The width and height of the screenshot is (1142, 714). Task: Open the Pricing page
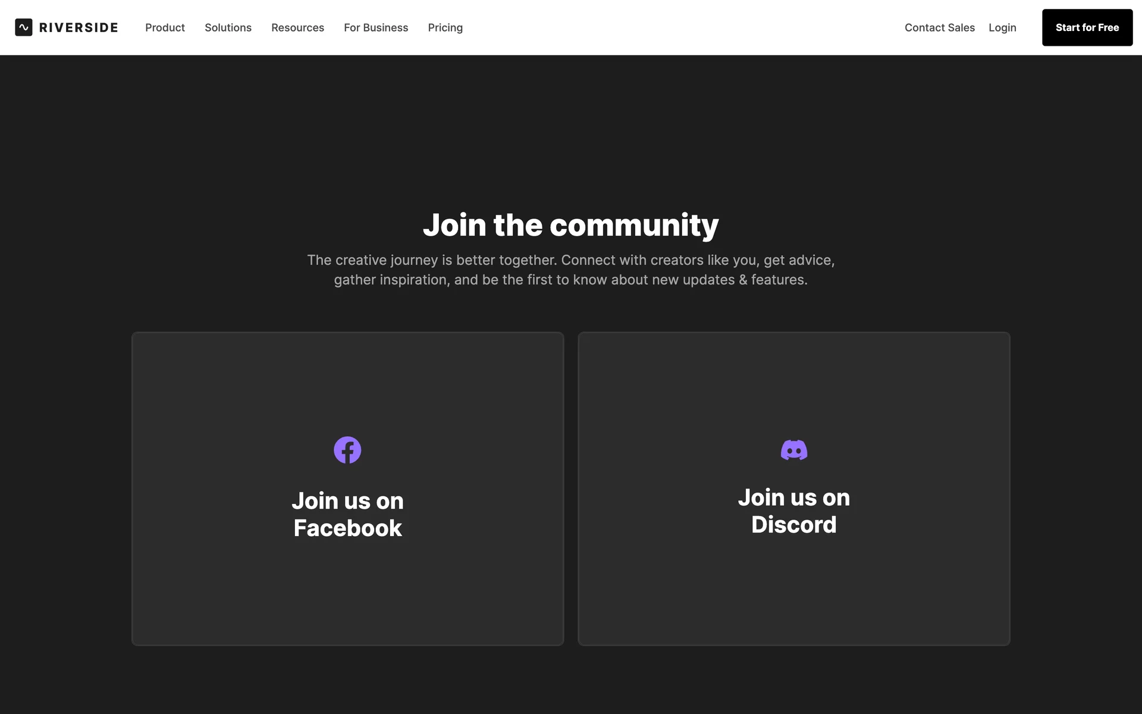tap(445, 27)
